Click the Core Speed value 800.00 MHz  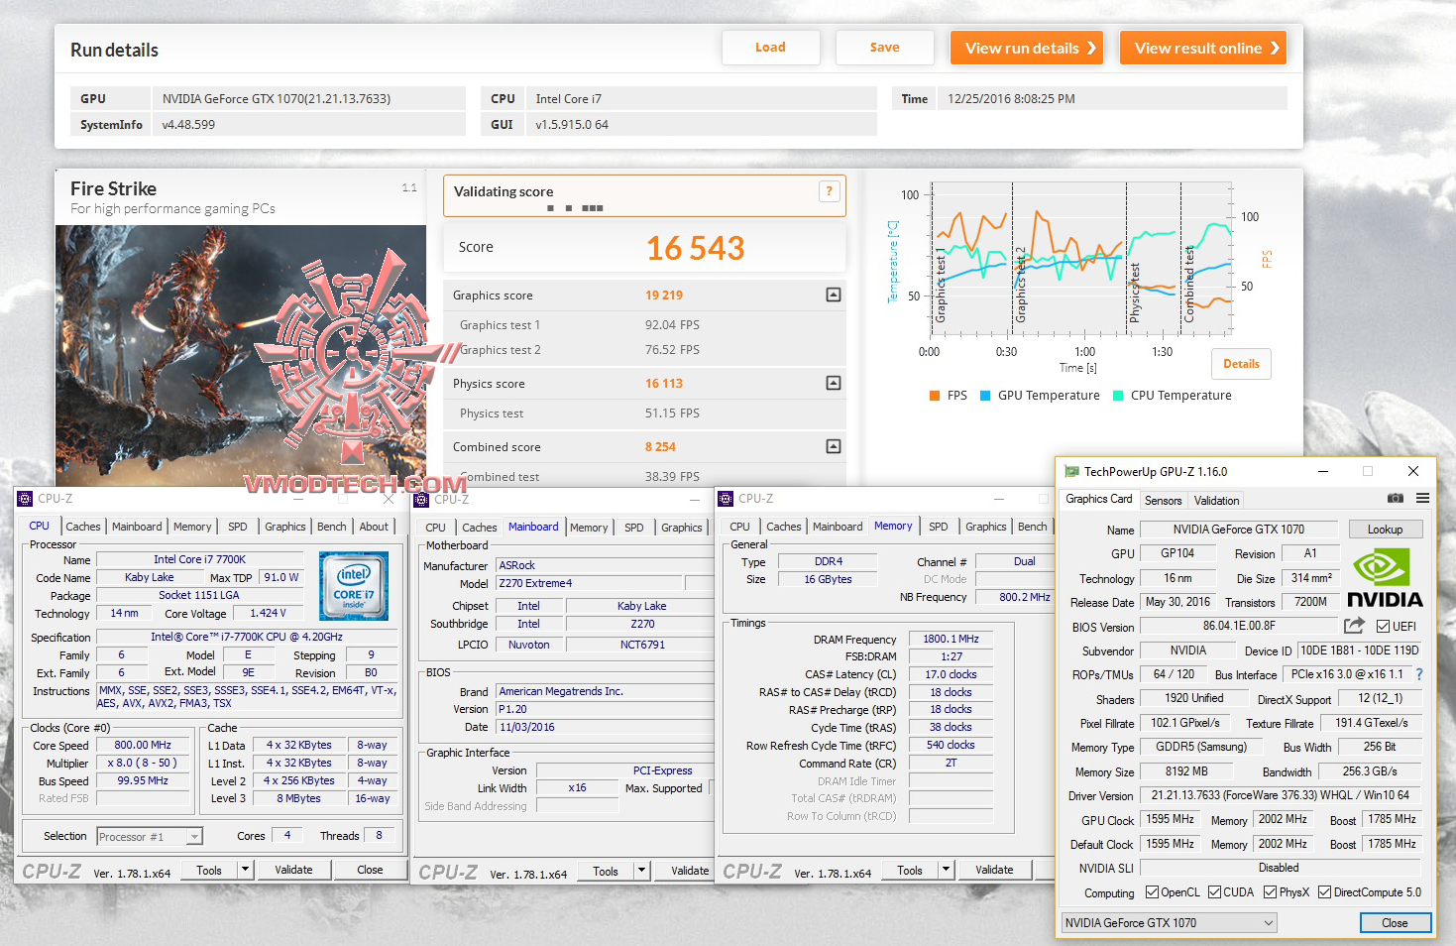(143, 745)
